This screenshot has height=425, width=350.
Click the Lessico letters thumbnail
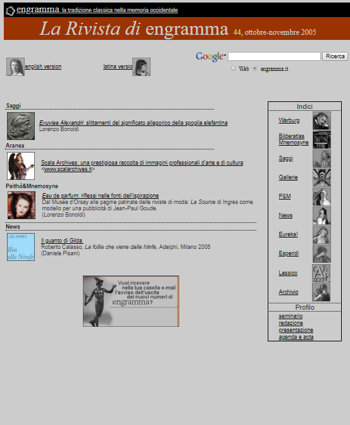click(321, 273)
